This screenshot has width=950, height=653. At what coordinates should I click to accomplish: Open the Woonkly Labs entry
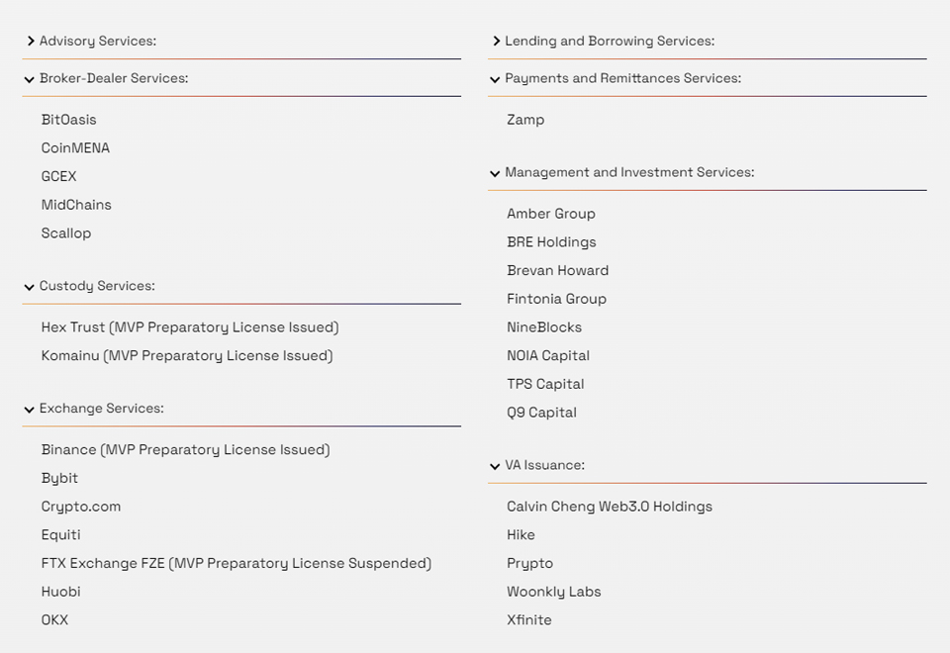pyautogui.click(x=553, y=592)
